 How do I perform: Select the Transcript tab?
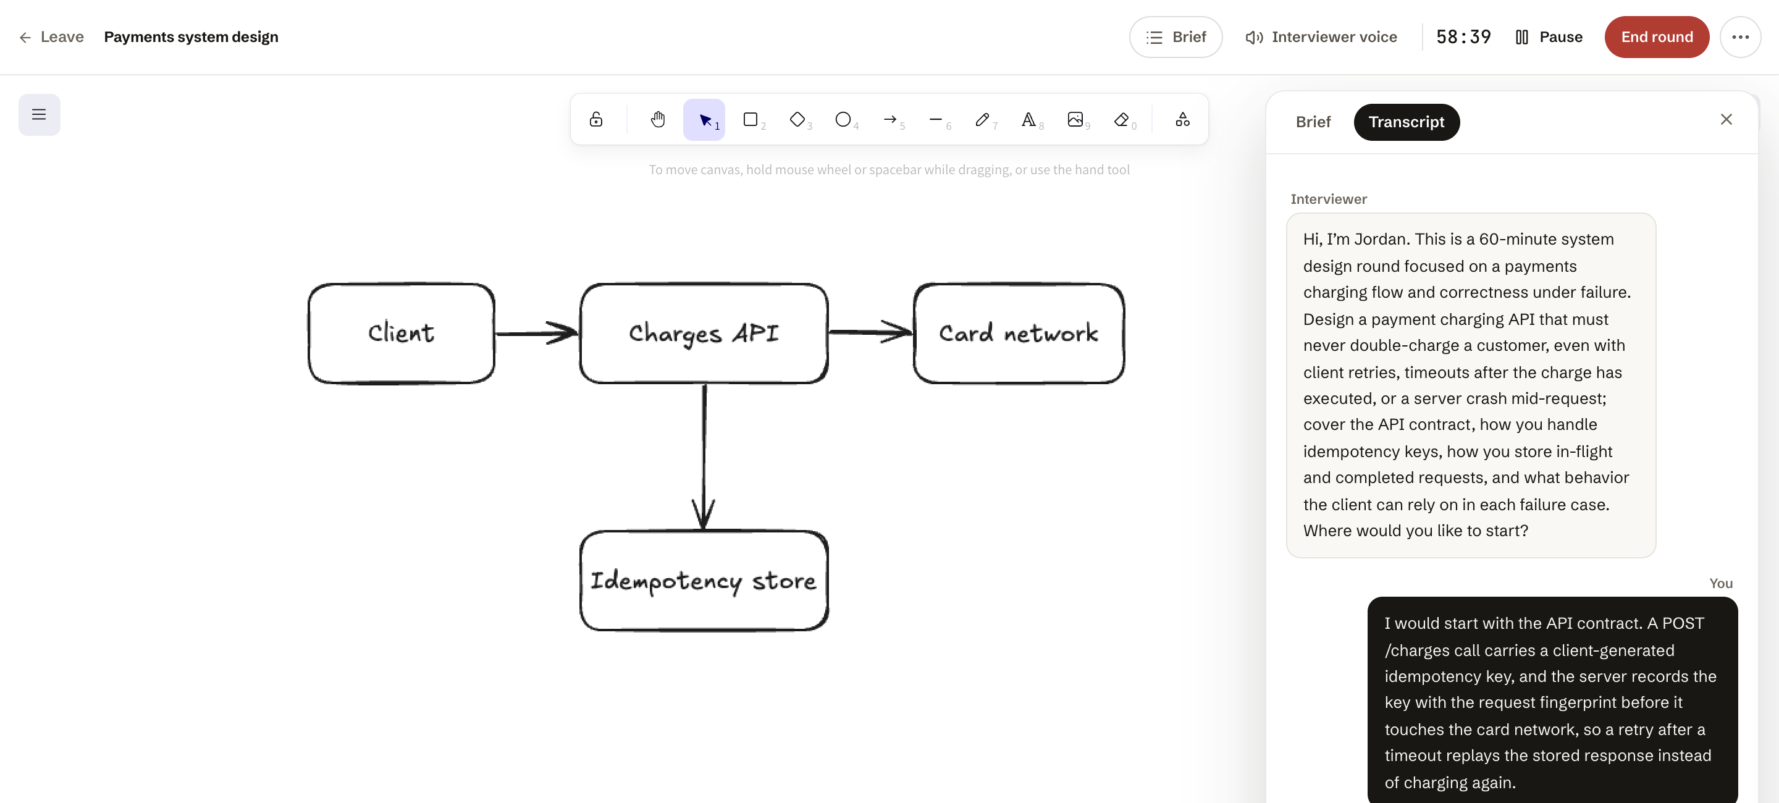1406,122
